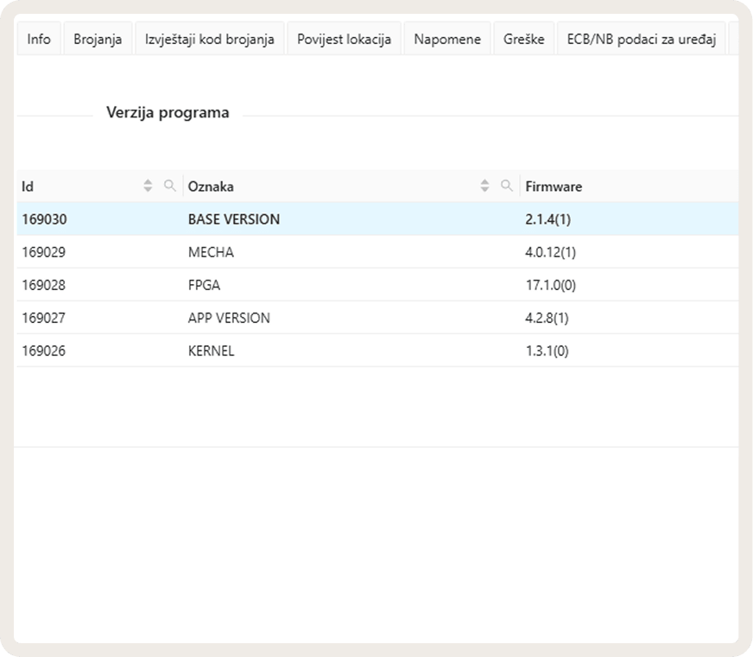Go to Izvještaji kod brojanja tab
753x657 pixels.
tap(209, 39)
